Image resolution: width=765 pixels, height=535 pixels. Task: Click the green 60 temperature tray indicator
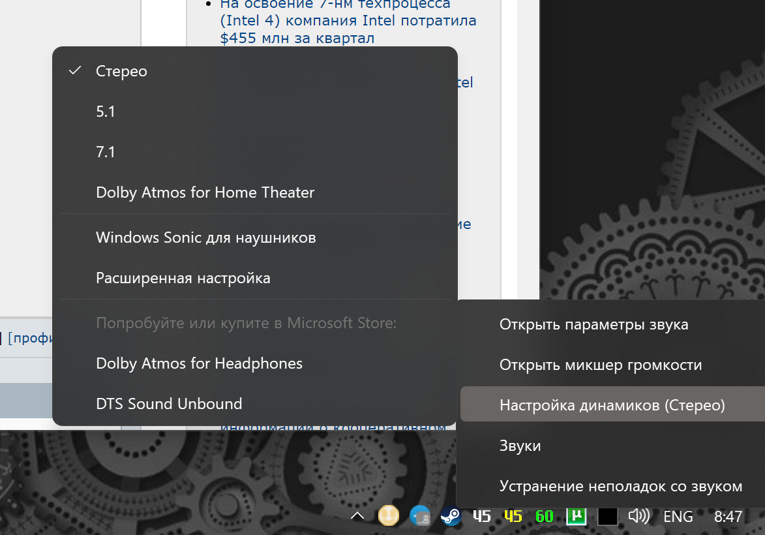coord(545,516)
